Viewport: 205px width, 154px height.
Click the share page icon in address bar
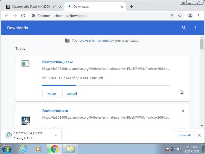(x=171, y=16)
